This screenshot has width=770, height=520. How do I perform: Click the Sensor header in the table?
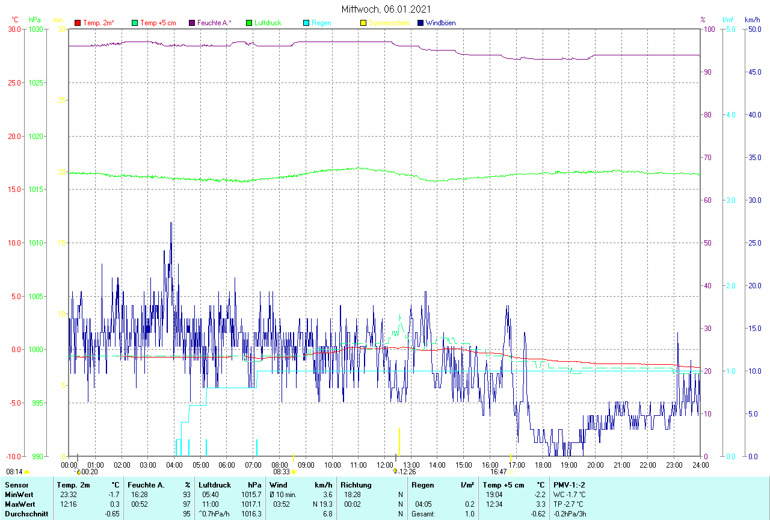[x=16, y=485]
